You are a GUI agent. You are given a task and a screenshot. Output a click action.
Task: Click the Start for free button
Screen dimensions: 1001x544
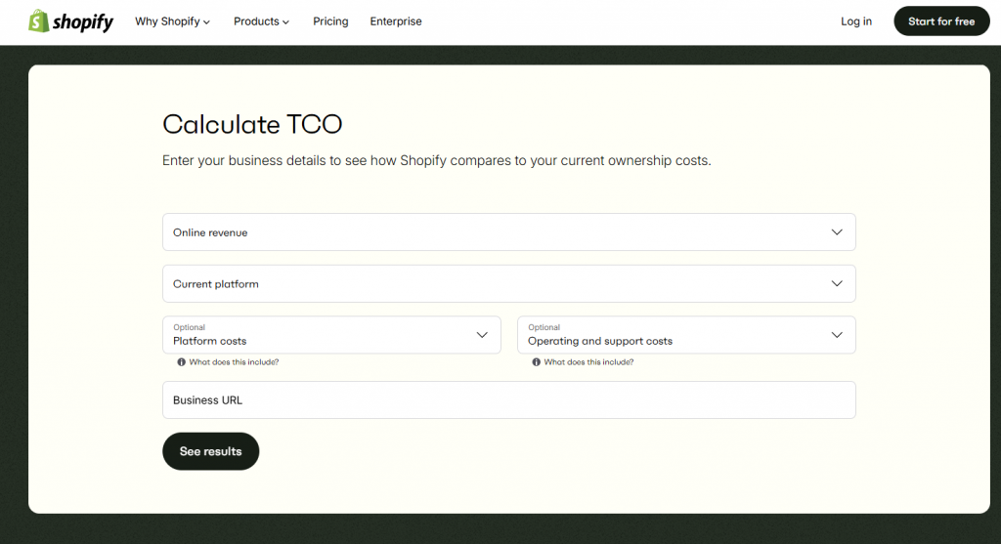[x=941, y=21]
